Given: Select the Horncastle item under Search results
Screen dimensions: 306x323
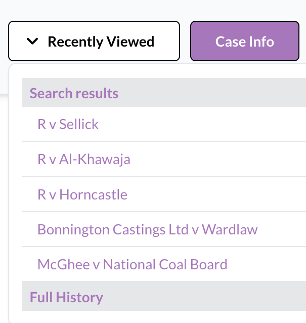Looking at the screenshot, I should point(82,194).
